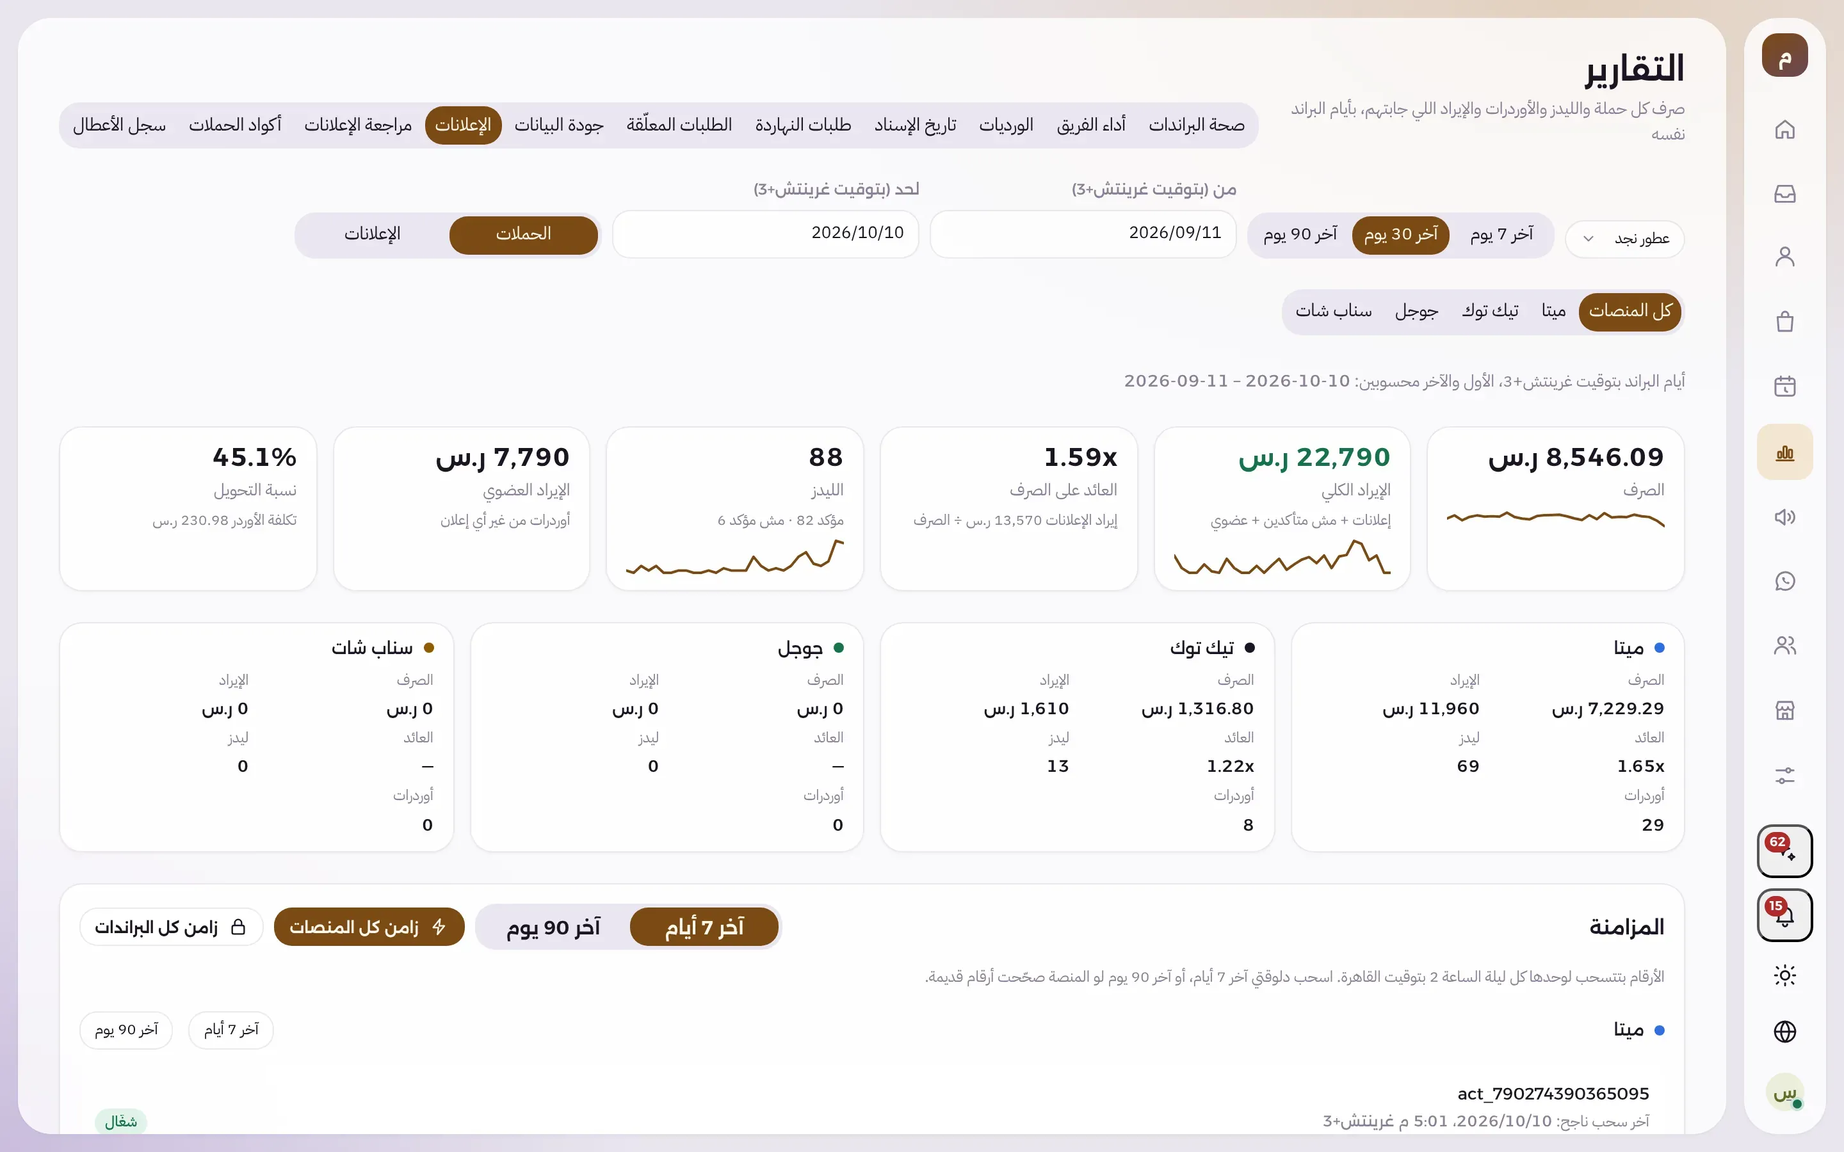Viewport: 1844px width, 1152px height.
Task: Open the calendar icon in sidebar
Action: click(x=1784, y=387)
